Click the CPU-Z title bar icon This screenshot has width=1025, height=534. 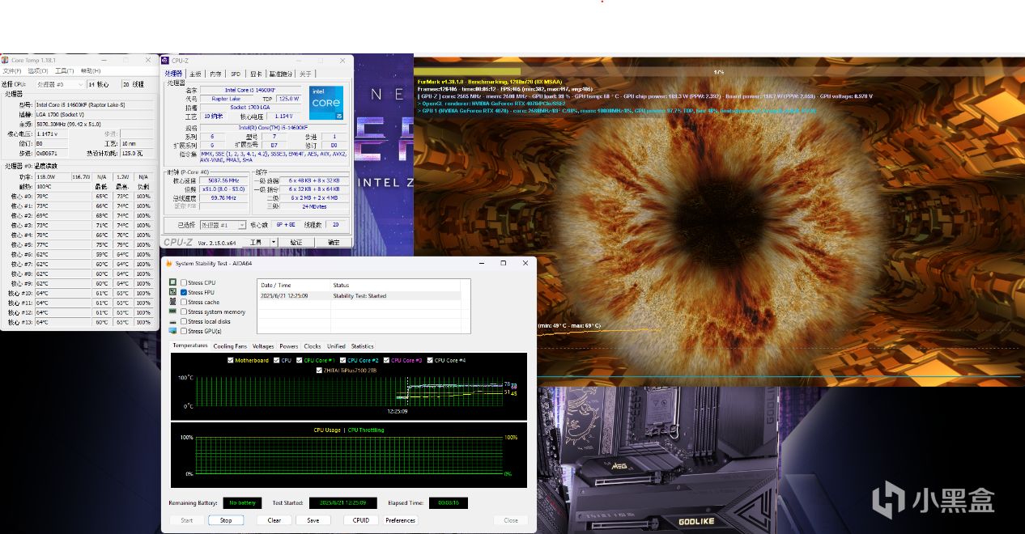click(165, 61)
